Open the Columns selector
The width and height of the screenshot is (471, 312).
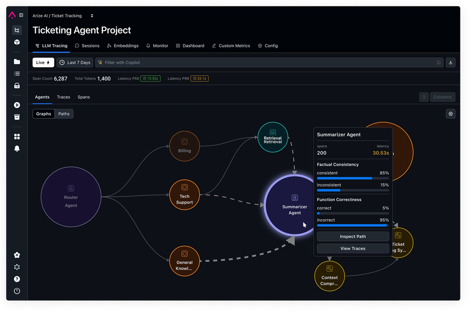click(x=442, y=97)
